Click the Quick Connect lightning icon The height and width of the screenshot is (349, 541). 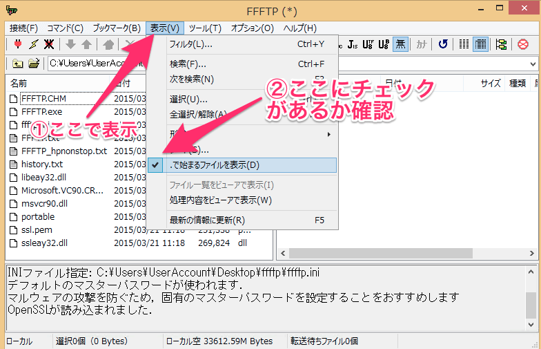coord(33,44)
